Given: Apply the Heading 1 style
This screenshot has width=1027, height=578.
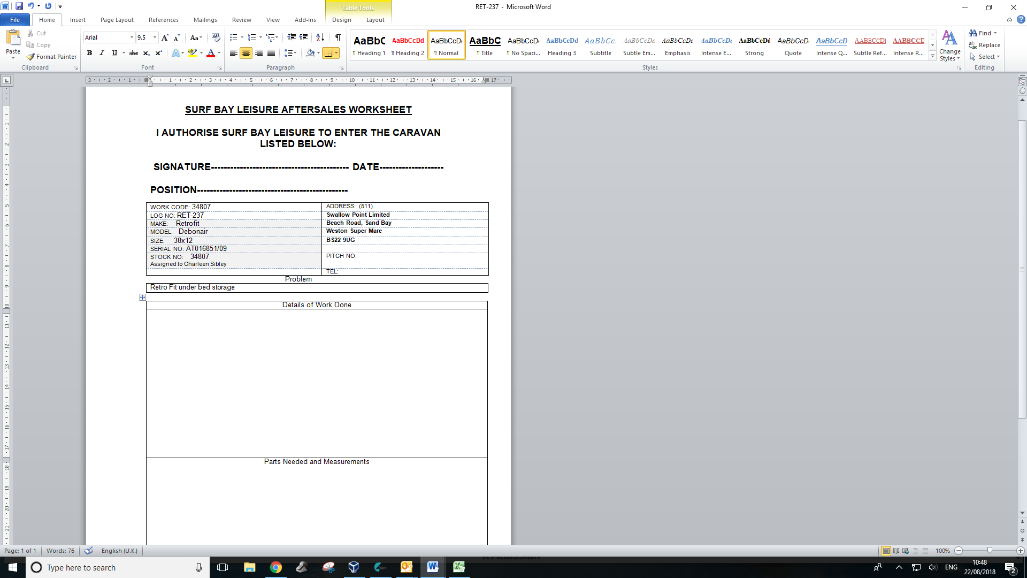Looking at the screenshot, I should 369,45.
